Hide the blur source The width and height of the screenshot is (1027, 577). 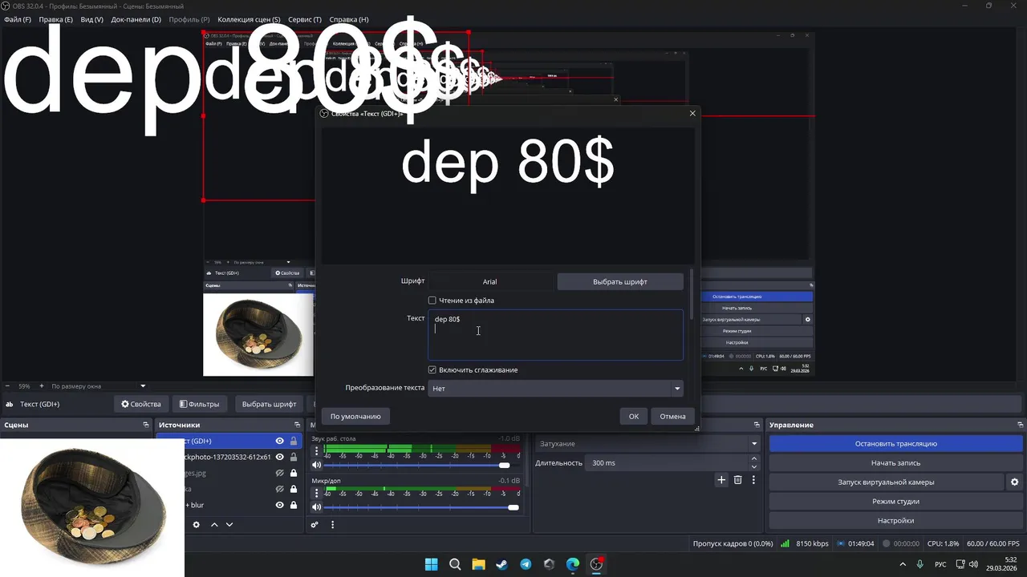[x=279, y=505]
